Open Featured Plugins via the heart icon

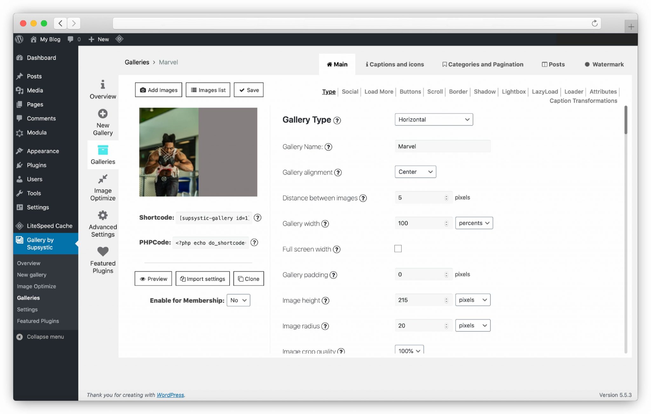tap(102, 251)
